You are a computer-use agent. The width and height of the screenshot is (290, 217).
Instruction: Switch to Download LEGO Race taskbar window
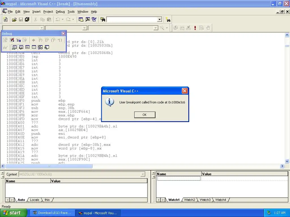(52, 213)
